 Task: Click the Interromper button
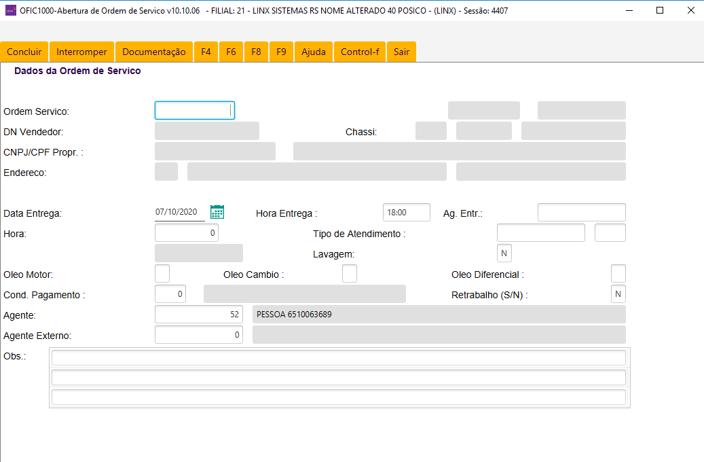81,52
